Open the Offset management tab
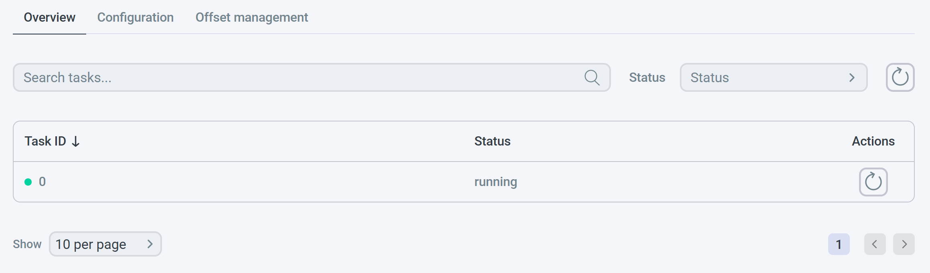This screenshot has width=930, height=273. pyautogui.click(x=252, y=18)
